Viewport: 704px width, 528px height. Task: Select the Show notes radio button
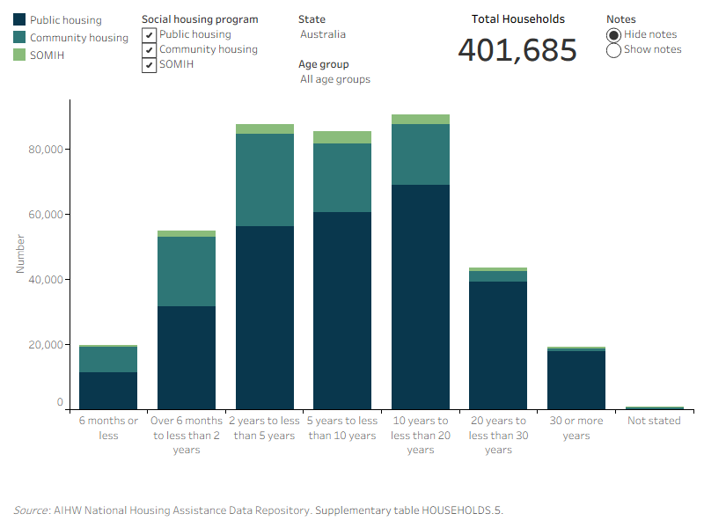click(x=613, y=50)
